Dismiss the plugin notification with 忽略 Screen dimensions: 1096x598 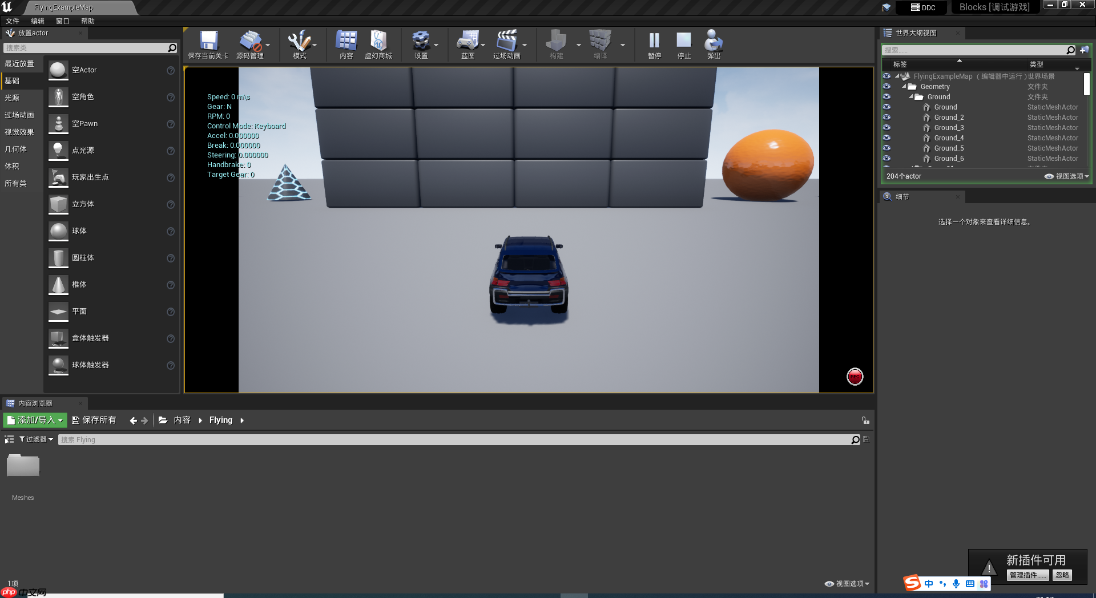pos(1062,575)
